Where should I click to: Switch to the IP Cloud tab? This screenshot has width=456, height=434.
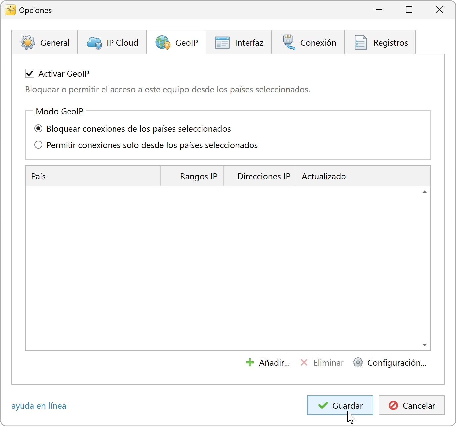[112, 42]
